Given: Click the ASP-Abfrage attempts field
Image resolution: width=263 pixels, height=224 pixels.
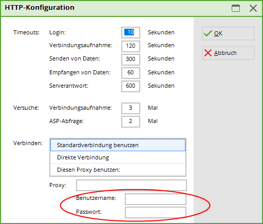Looking at the screenshot, I should [130, 121].
